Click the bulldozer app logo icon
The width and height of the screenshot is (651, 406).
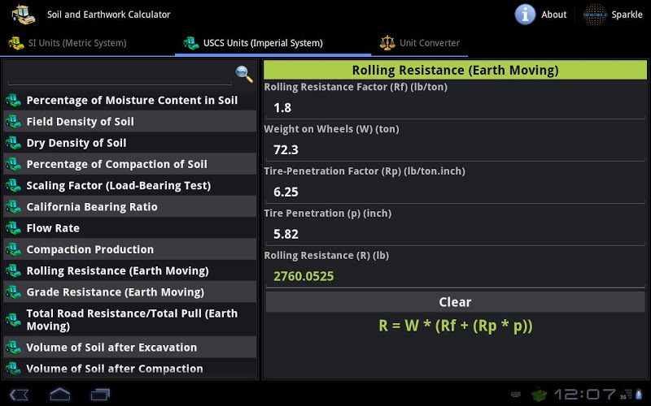coord(24,15)
